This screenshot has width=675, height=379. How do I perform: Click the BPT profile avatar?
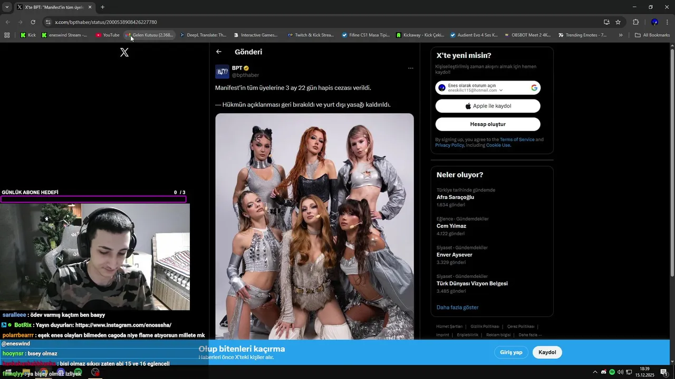pos(222,72)
